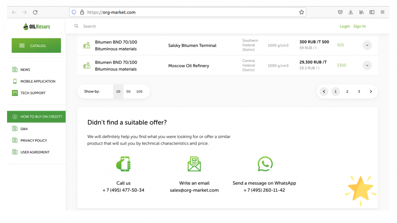Click the Login link
The height and width of the screenshot is (223, 397).
click(x=344, y=26)
